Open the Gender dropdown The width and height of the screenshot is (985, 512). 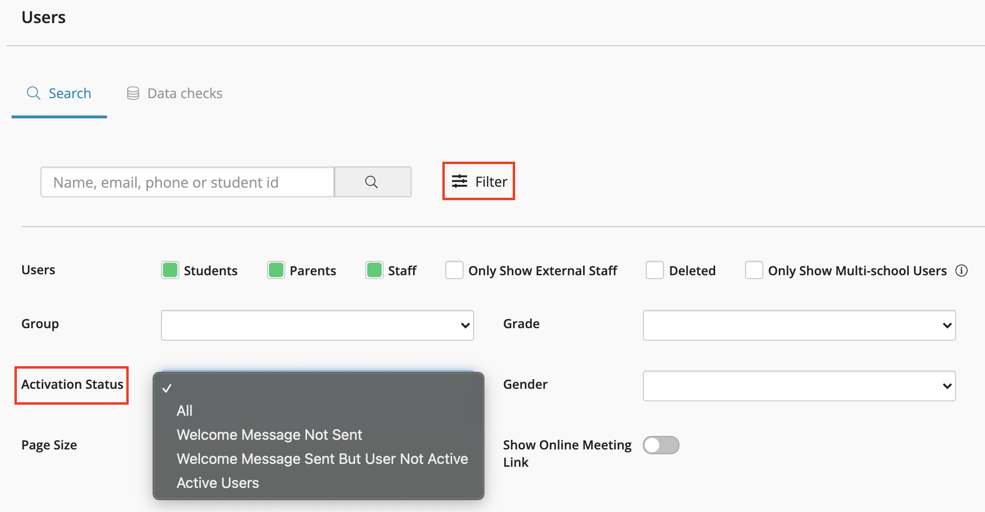click(x=799, y=386)
